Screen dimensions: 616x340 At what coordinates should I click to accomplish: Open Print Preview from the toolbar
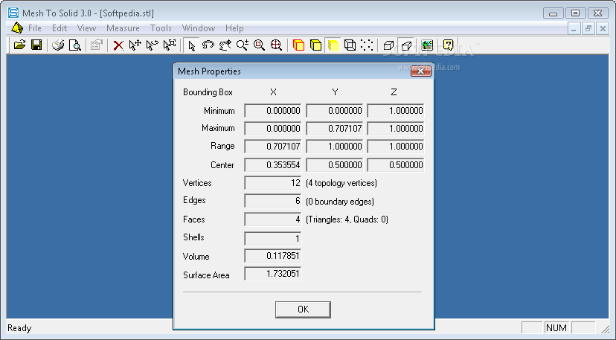click(74, 45)
